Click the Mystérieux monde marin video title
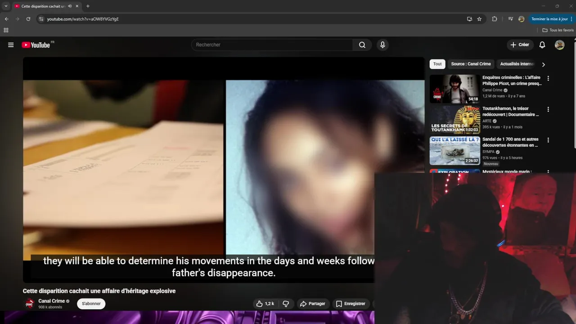The image size is (576, 324). click(x=507, y=171)
